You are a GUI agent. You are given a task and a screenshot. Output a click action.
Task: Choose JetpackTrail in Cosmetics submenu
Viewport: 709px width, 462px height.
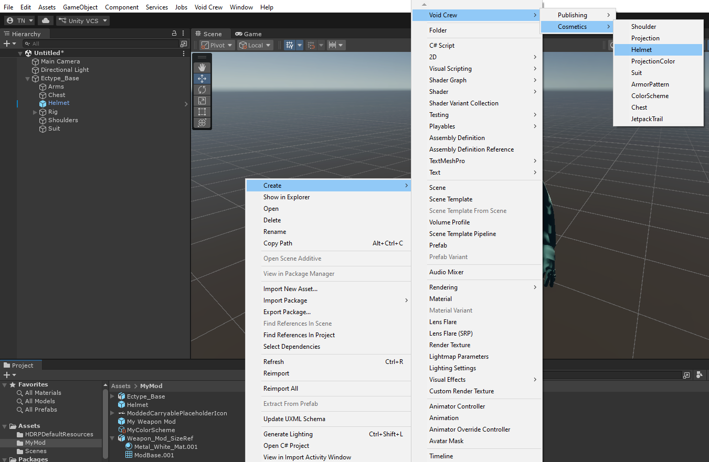[658, 119]
